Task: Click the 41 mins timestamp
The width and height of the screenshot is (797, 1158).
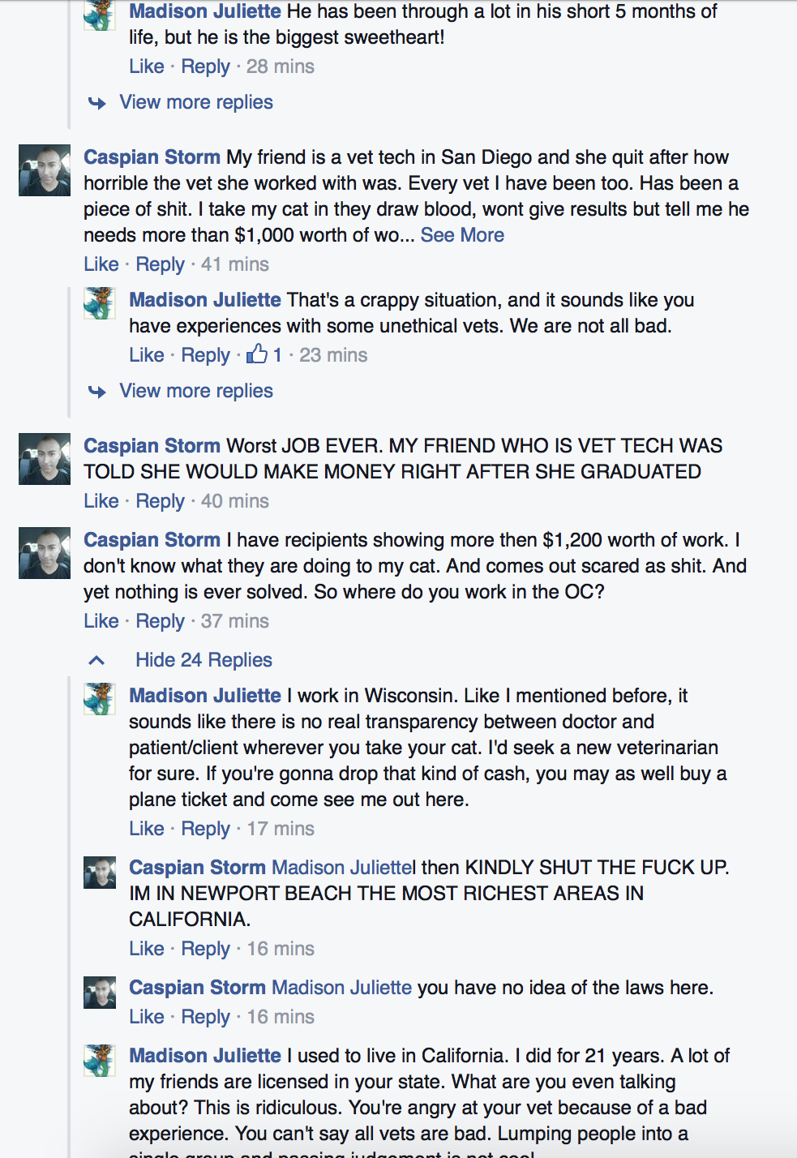Action: [235, 264]
